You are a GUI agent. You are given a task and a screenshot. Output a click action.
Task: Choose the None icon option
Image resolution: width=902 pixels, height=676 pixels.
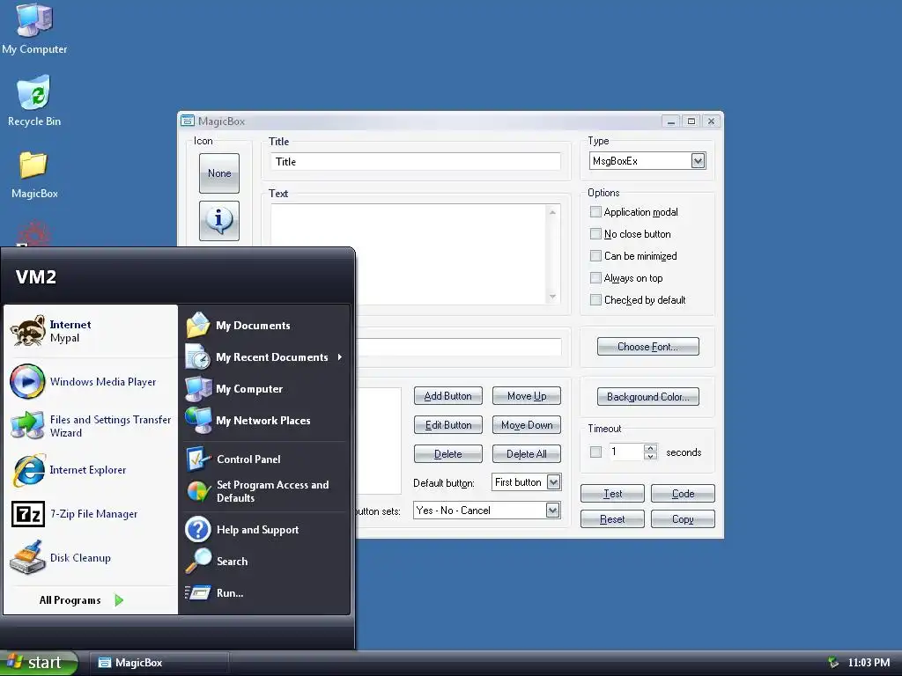219,173
